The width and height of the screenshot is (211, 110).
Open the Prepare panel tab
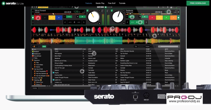[x=147, y=46]
